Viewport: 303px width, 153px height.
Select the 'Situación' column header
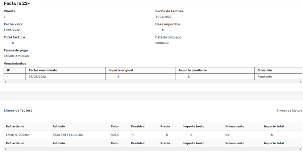pos(265,70)
